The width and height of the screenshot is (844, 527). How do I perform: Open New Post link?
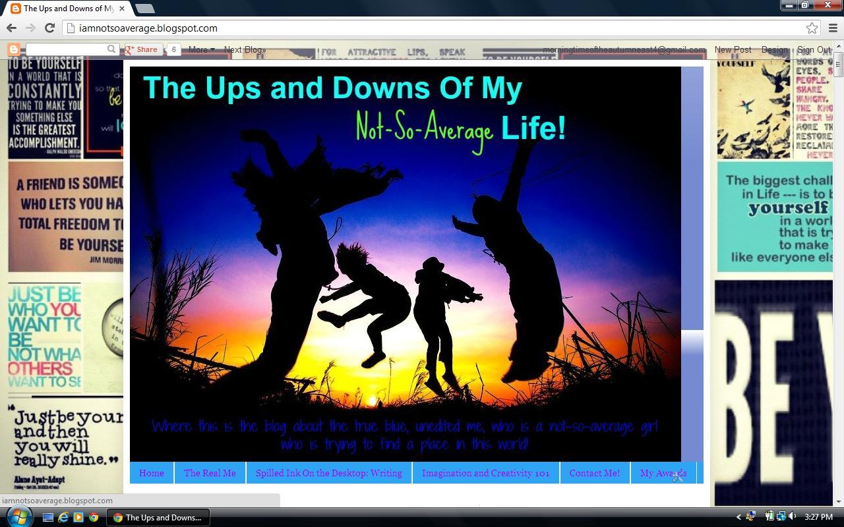click(733, 49)
